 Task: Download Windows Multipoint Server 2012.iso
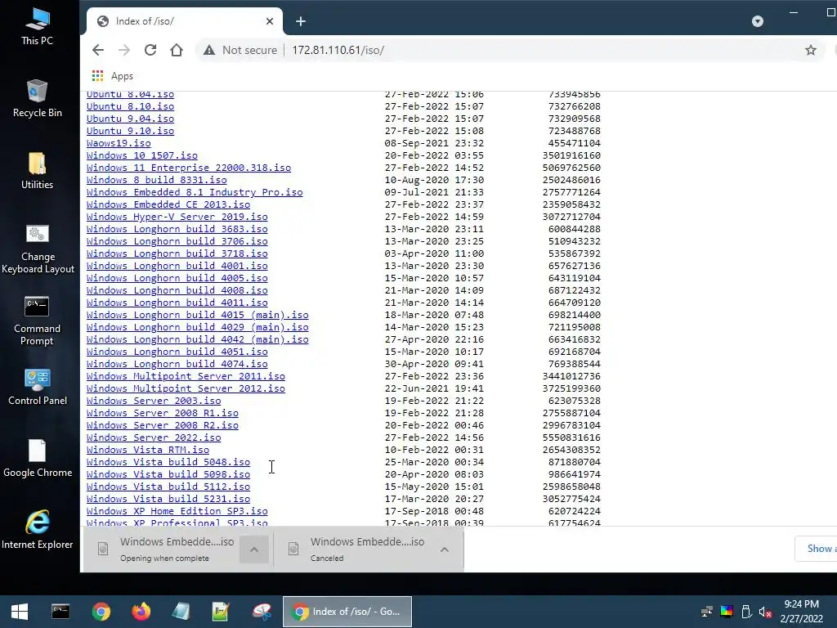pyautogui.click(x=186, y=388)
